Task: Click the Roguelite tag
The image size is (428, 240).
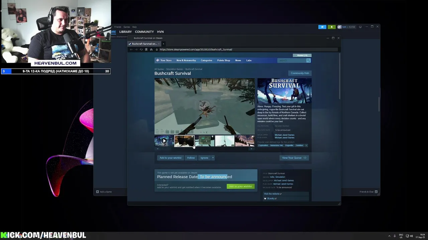Action: 289,145
